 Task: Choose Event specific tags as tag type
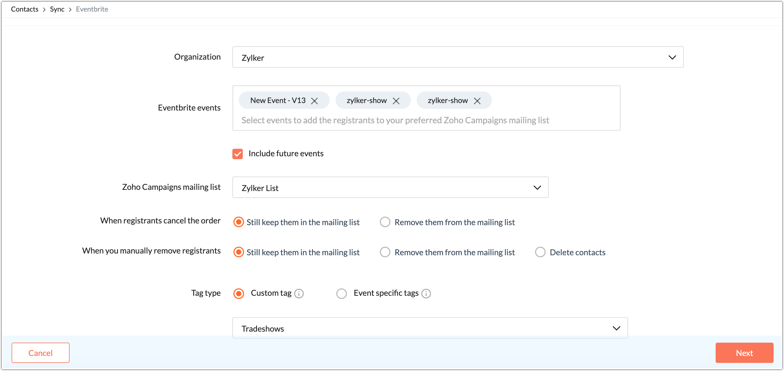[x=342, y=293]
